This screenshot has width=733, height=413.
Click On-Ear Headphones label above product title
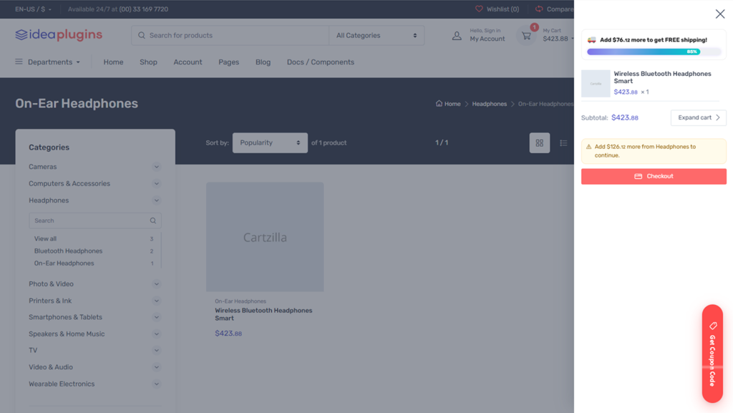(x=241, y=301)
